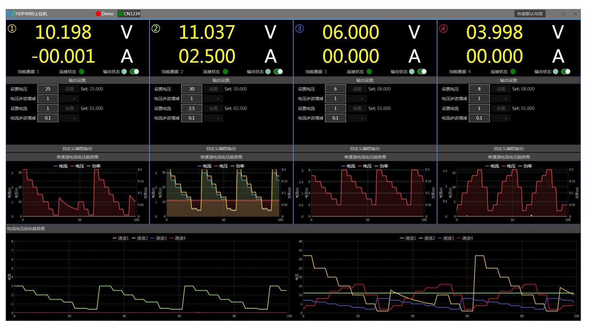Click the red channel 4 circled number icon
This screenshot has width=589, height=329.
[x=443, y=29]
